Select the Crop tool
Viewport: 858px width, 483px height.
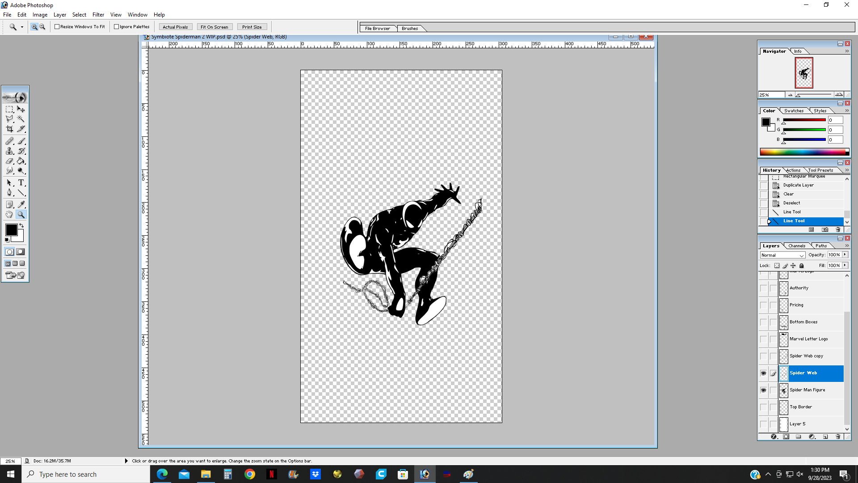pyautogui.click(x=9, y=129)
